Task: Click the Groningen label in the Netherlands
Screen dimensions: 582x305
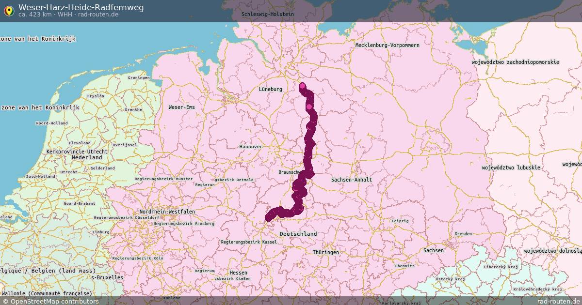Action: point(139,77)
